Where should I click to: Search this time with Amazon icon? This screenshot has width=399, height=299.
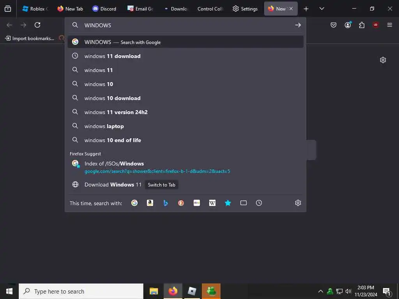point(150,203)
